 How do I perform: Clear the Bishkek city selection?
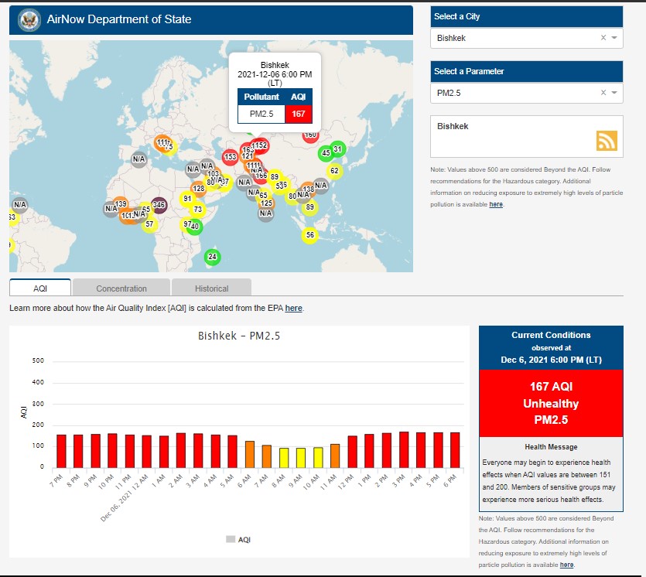click(603, 38)
